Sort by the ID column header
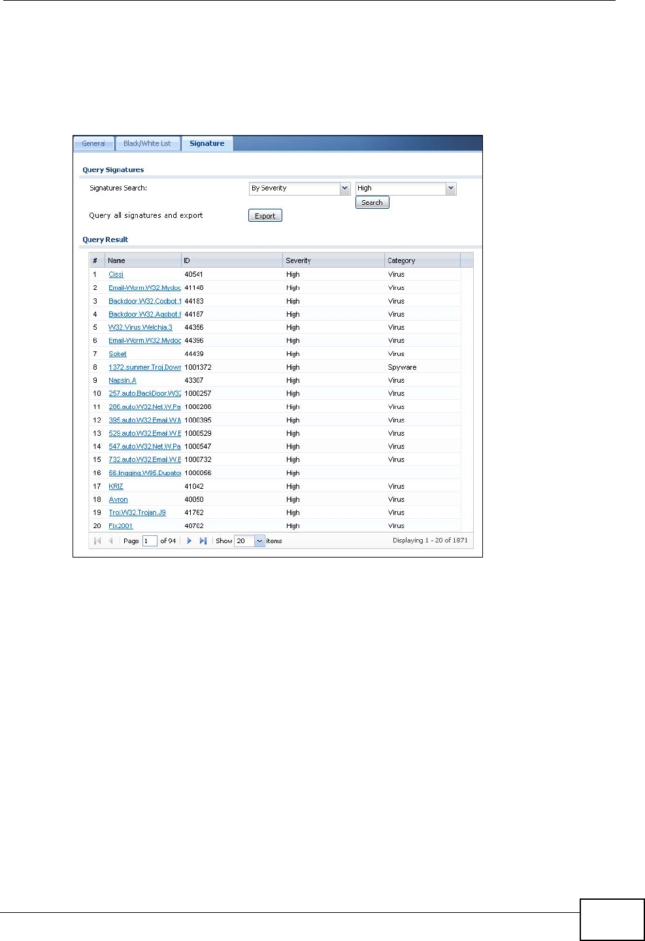This screenshot has height=941, width=645. tap(232, 260)
